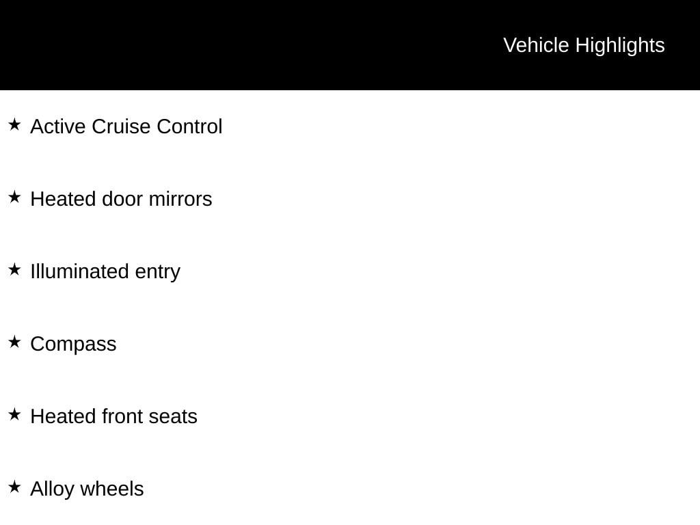The width and height of the screenshot is (700, 525).
Task: Click the star marker beside Compass
Action: pyautogui.click(x=14, y=342)
